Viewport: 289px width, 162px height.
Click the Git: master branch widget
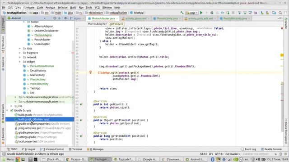coord(233,154)
